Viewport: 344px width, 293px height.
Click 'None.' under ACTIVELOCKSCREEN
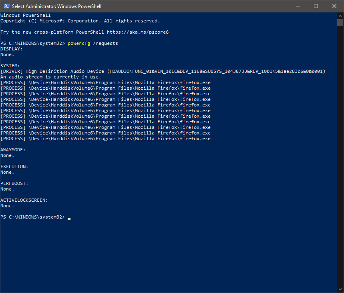tap(7, 206)
